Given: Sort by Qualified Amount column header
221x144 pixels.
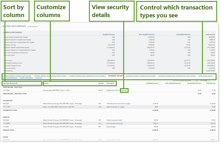Looking at the screenshot, I should click(x=152, y=83).
